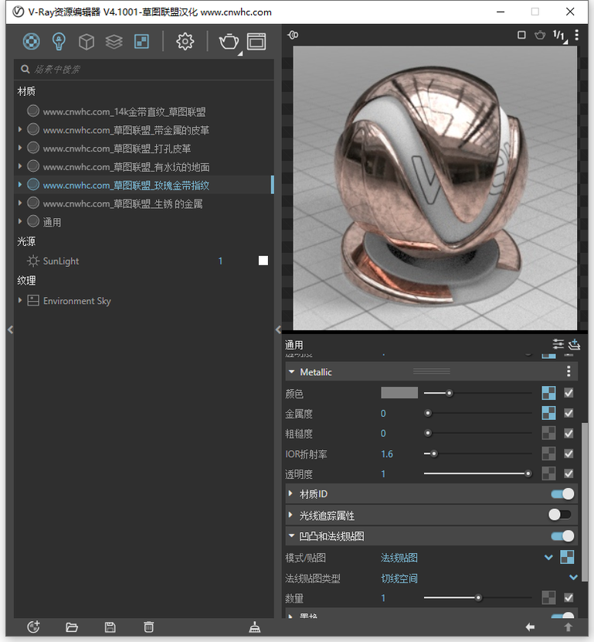This screenshot has height=642, width=594.
Task: Open the Textures category checker icon
Action: point(141,41)
